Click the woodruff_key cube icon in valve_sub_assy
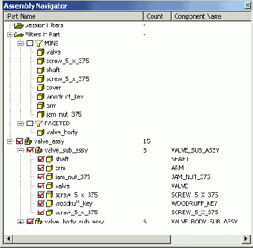 pos(49,204)
